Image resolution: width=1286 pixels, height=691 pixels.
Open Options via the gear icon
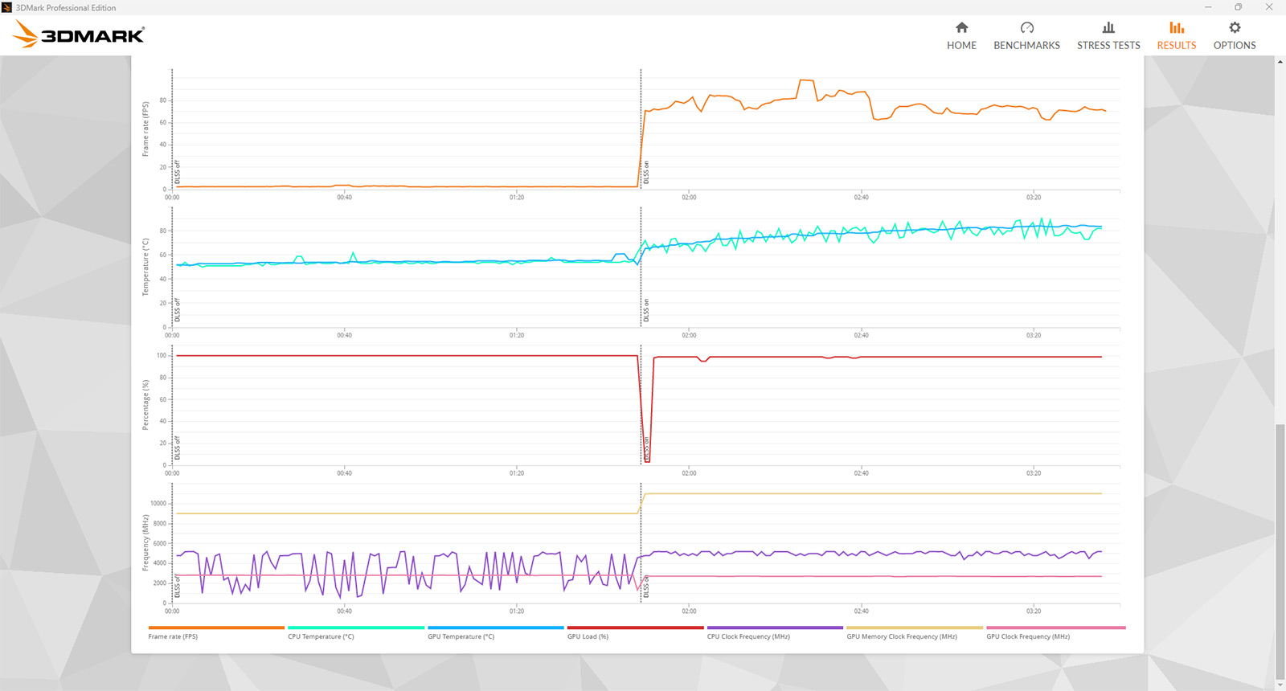(x=1235, y=28)
